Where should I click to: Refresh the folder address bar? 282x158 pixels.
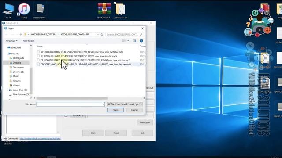102,34
